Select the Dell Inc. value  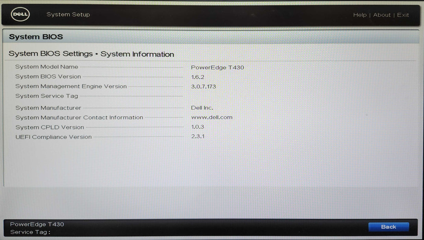click(x=202, y=108)
